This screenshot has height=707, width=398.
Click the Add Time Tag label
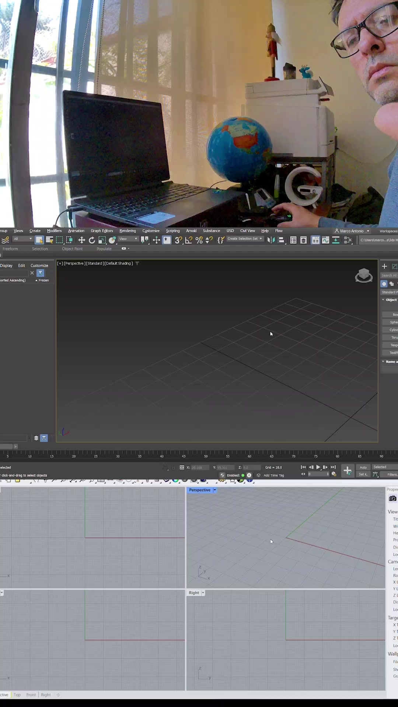tap(274, 475)
